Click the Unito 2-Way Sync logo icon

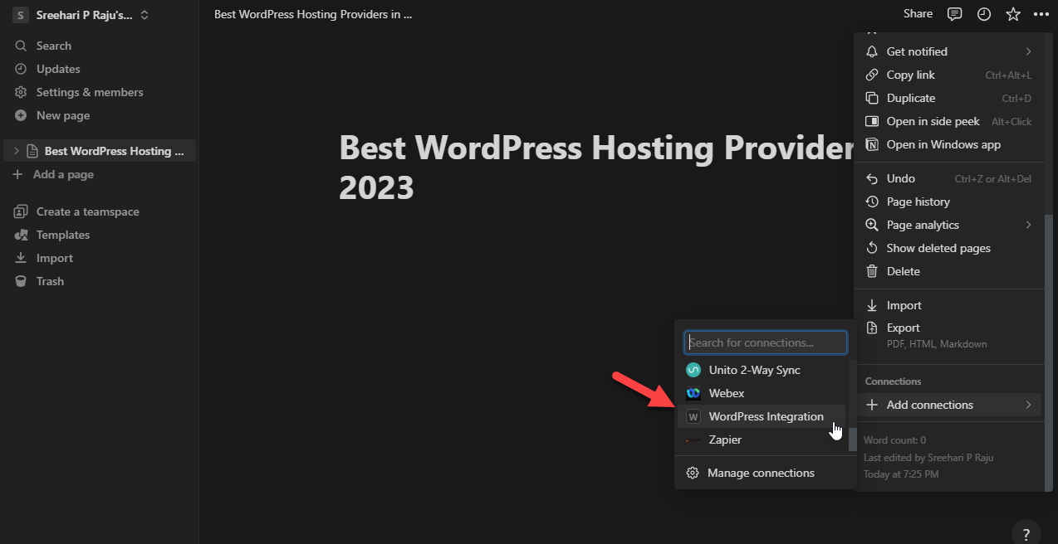click(x=693, y=370)
